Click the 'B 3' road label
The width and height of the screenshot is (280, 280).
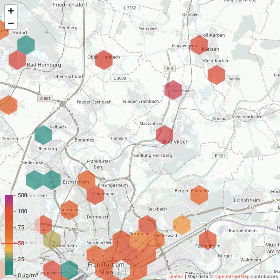tap(170, 68)
